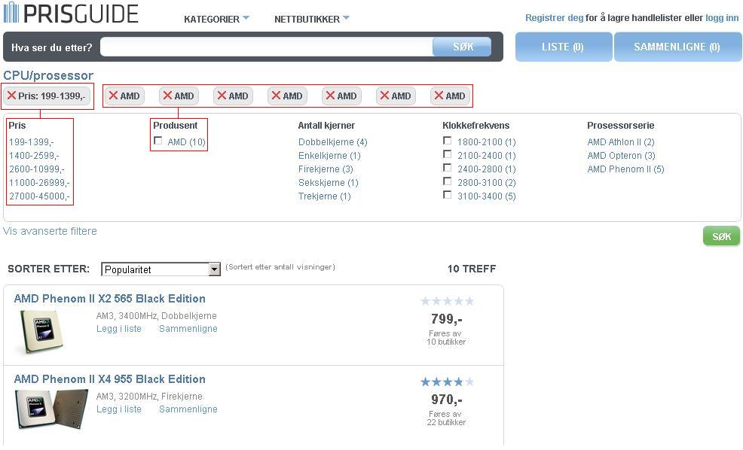
Task: Filter by AMD Opteron (3) series
Action: click(621, 156)
